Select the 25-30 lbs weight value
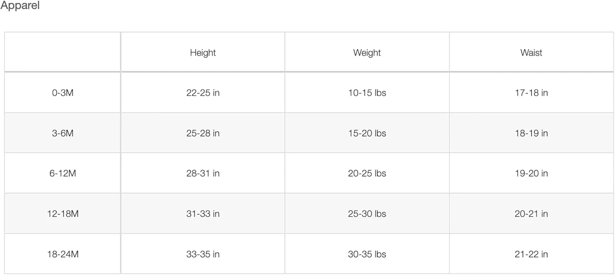 click(x=367, y=214)
